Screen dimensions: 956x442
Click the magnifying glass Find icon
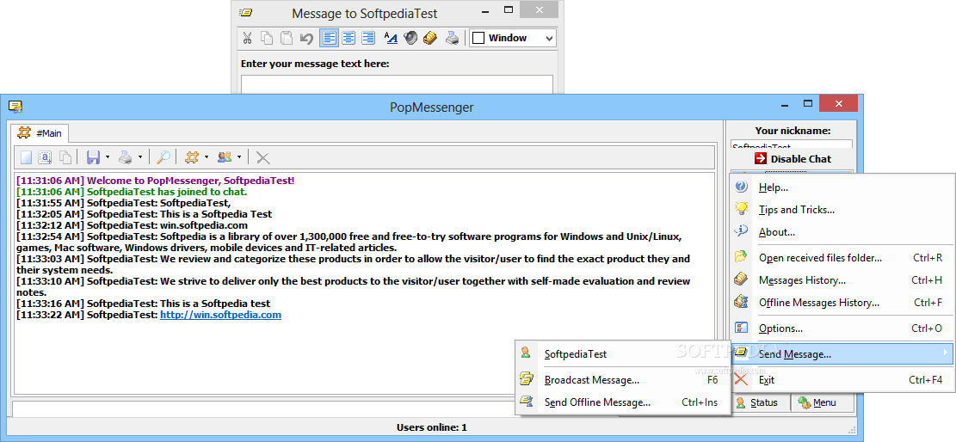coord(163,157)
